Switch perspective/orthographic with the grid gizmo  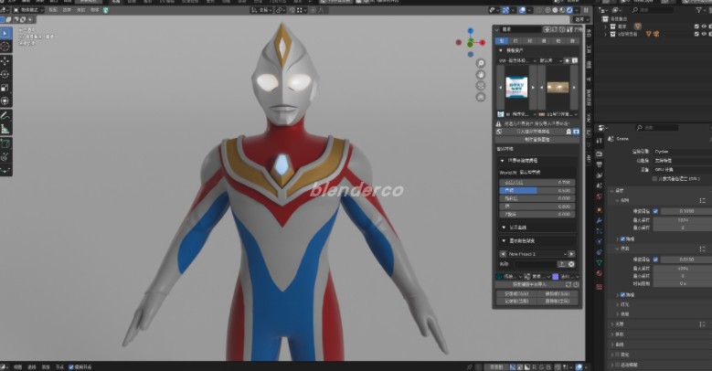481,97
